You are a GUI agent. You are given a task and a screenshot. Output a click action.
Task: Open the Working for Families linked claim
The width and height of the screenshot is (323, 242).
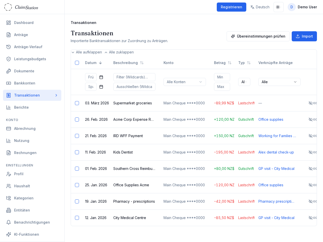coord(277,136)
